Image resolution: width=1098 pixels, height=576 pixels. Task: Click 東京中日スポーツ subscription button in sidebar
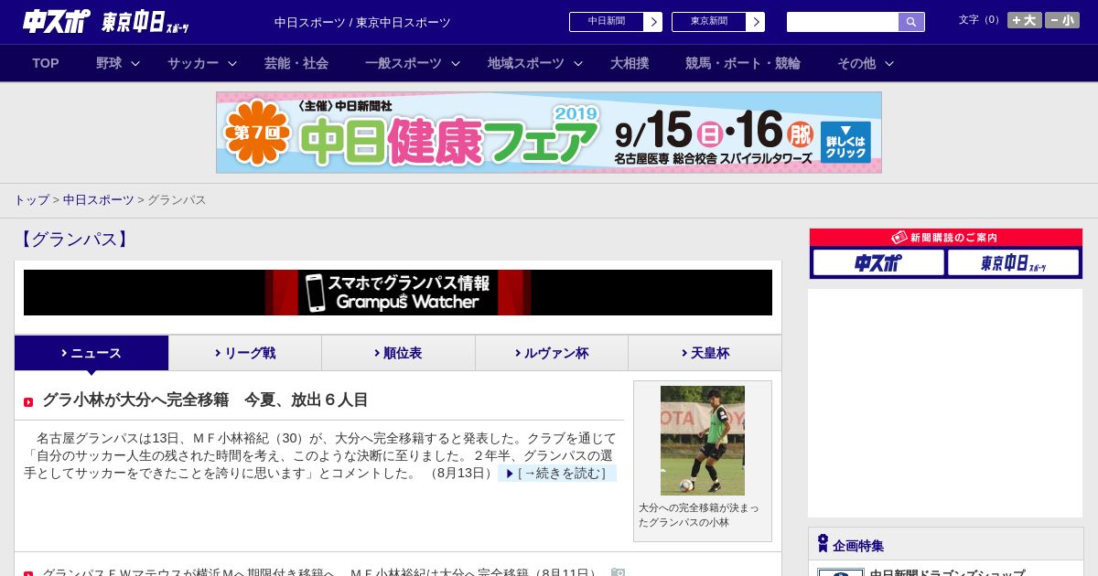[x=1014, y=263]
